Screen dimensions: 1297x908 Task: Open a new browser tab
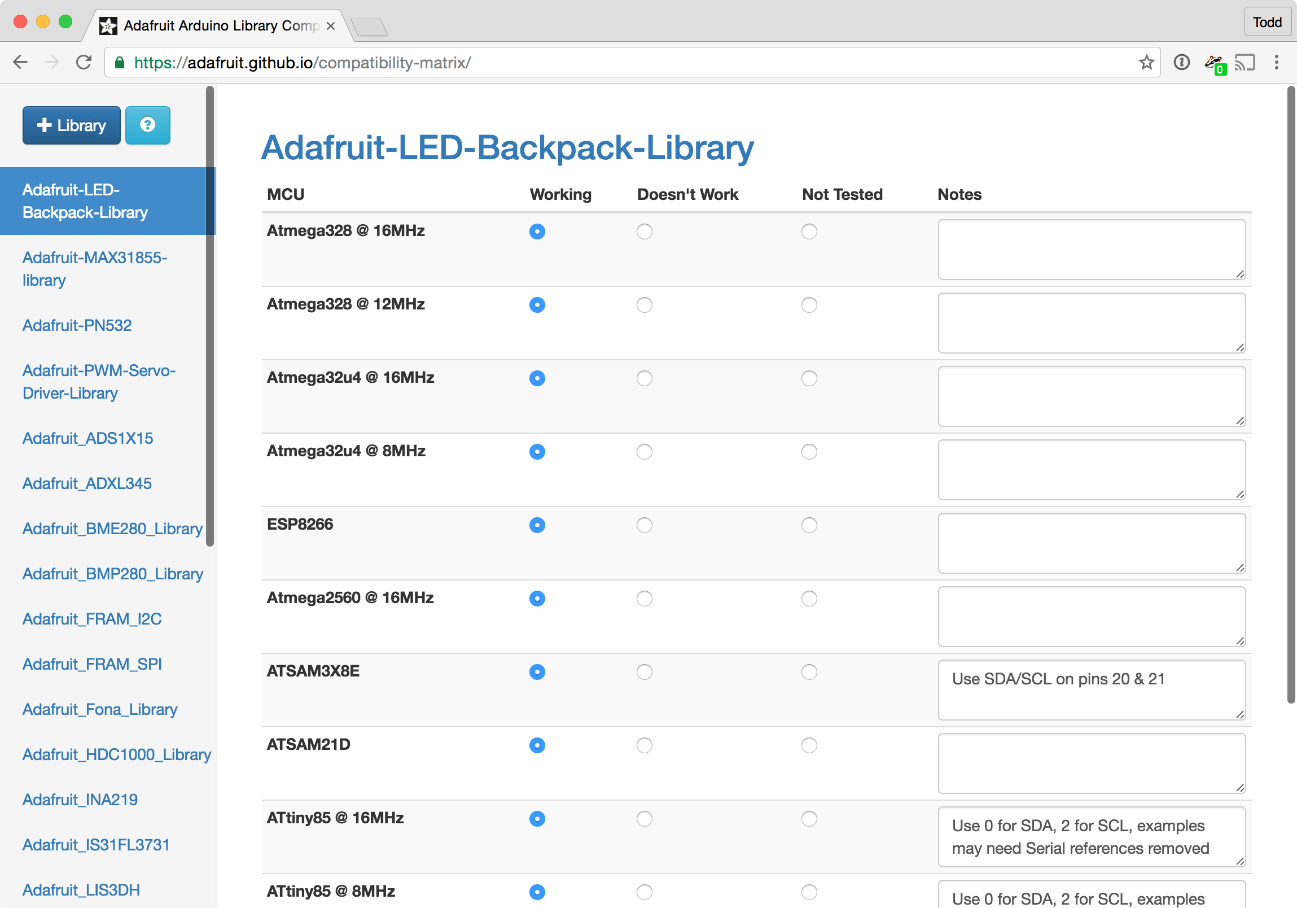[x=369, y=27]
